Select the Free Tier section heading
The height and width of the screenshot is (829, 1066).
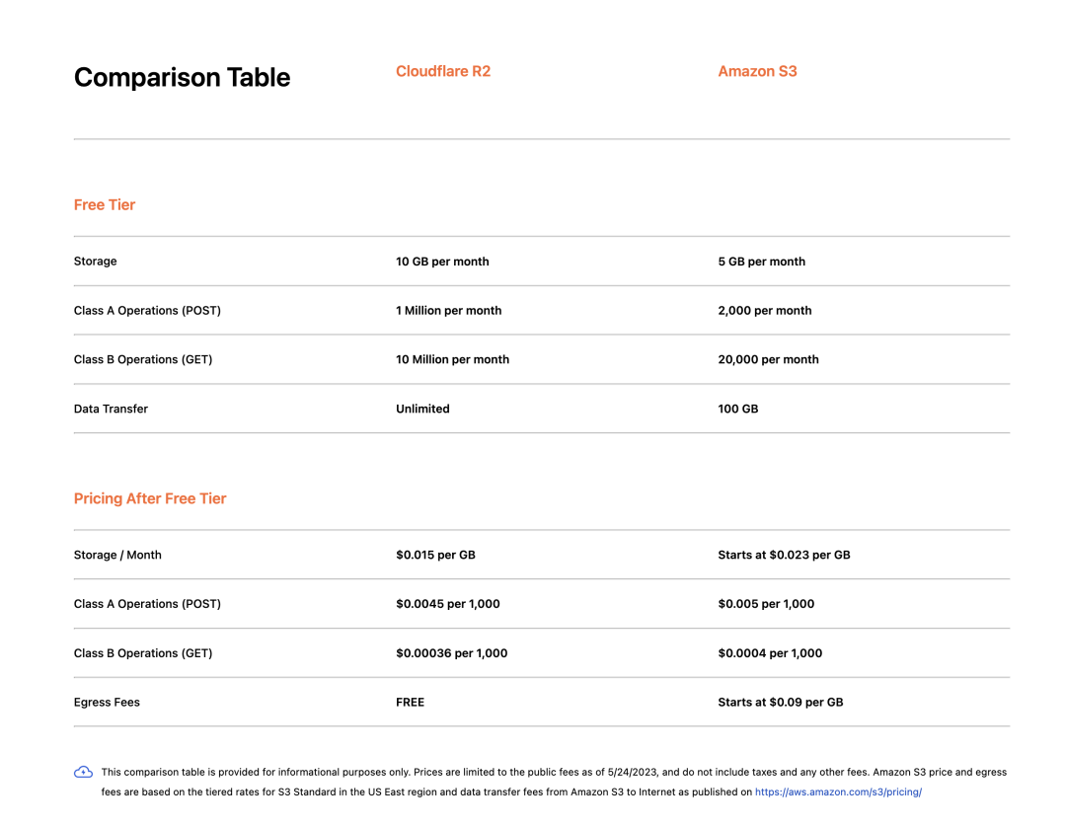(x=105, y=204)
